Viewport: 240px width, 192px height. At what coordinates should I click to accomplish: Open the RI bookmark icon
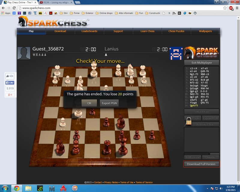point(179,13)
